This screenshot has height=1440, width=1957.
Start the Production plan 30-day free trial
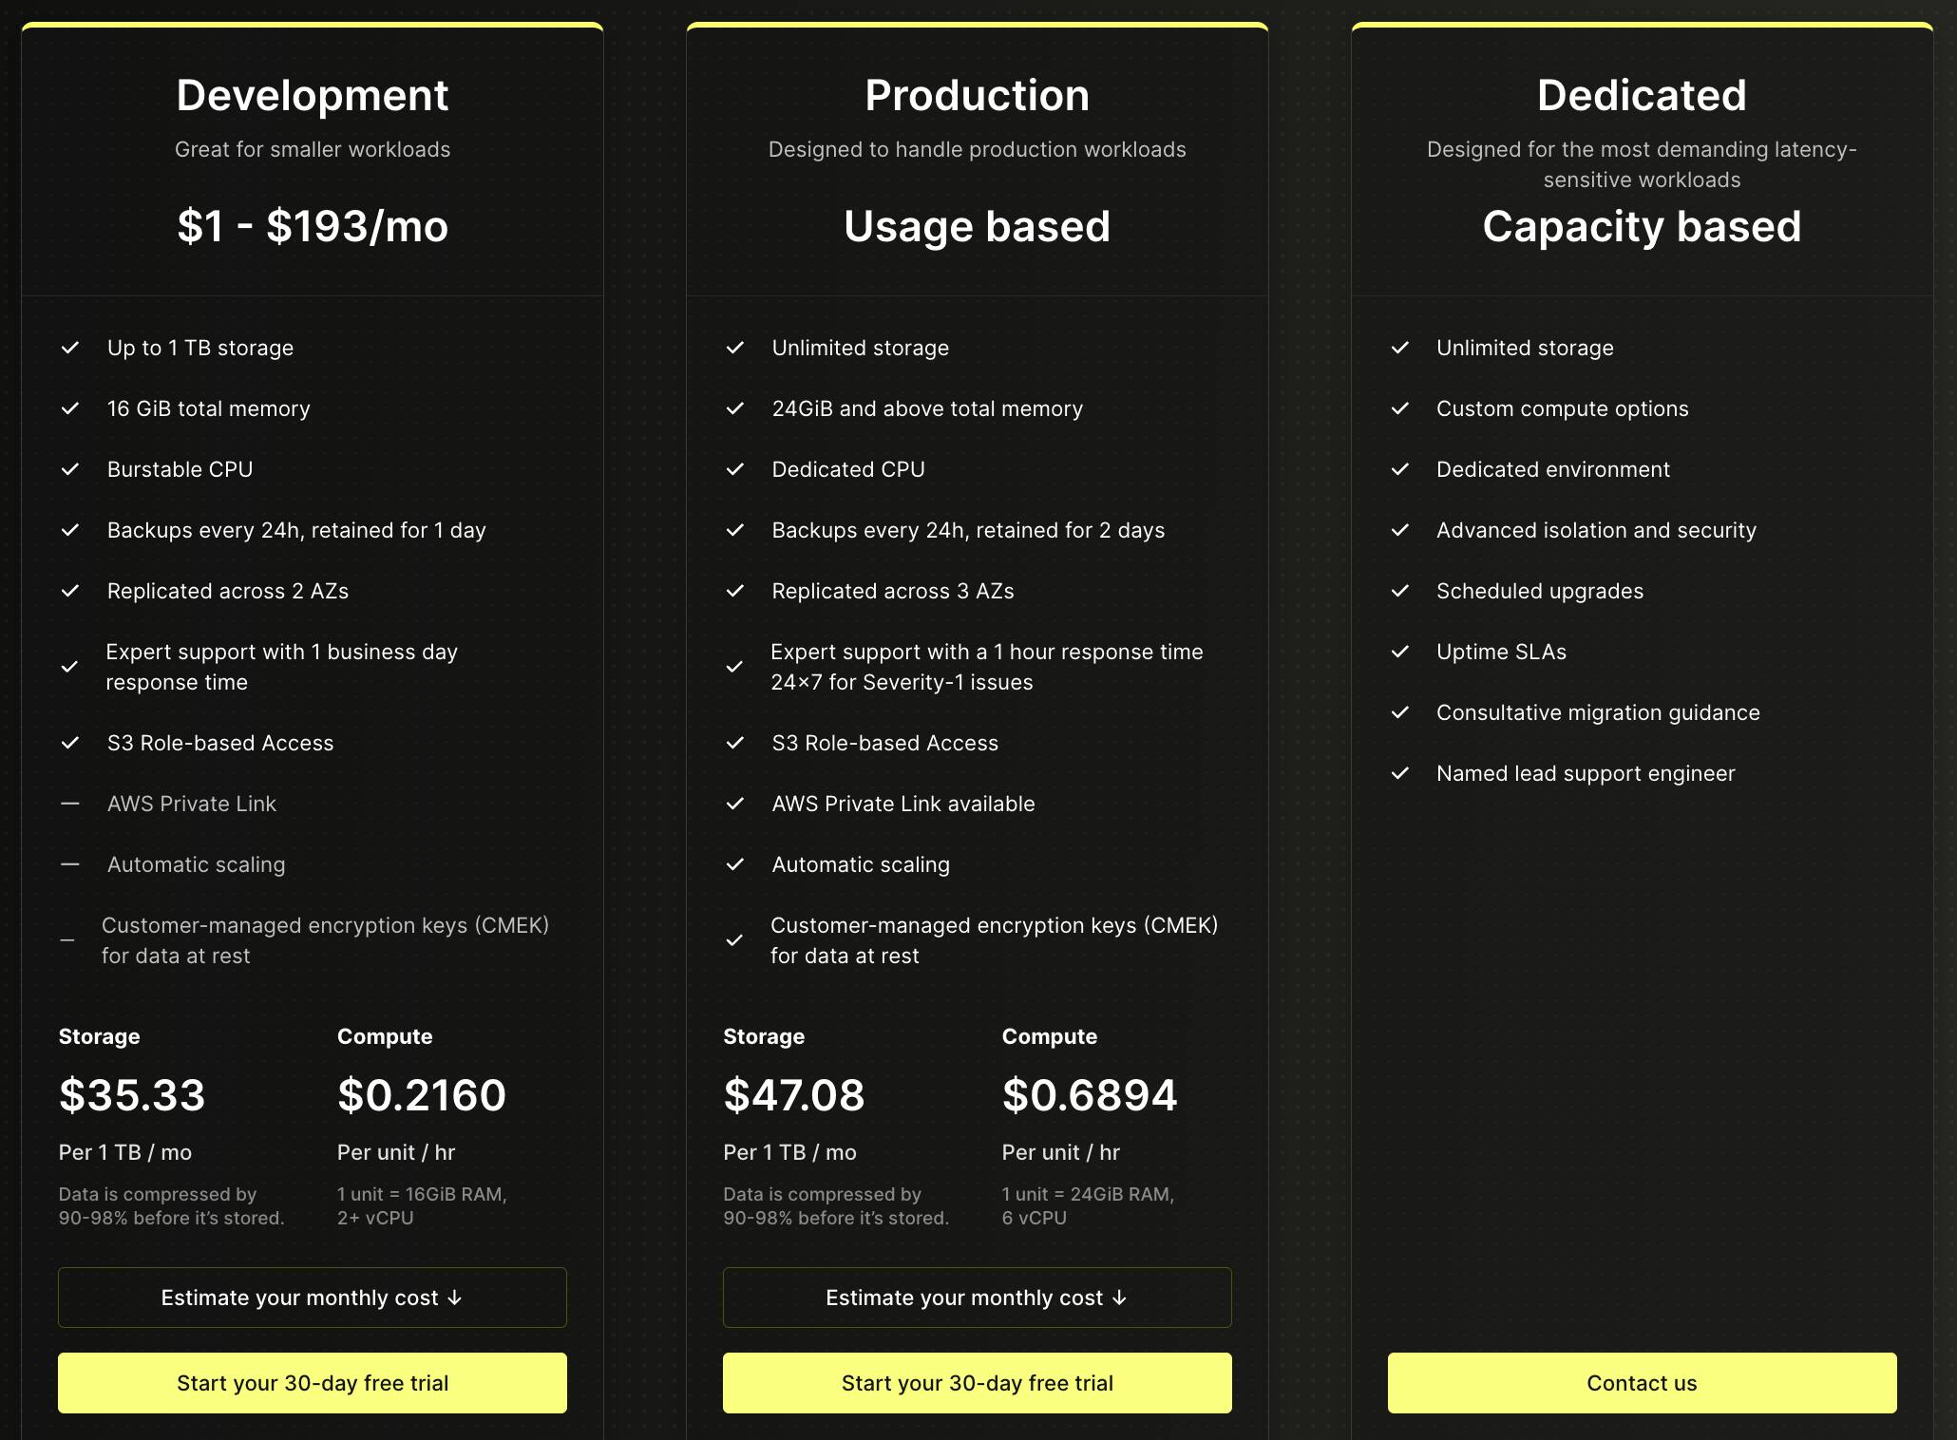(x=977, y=1383)
